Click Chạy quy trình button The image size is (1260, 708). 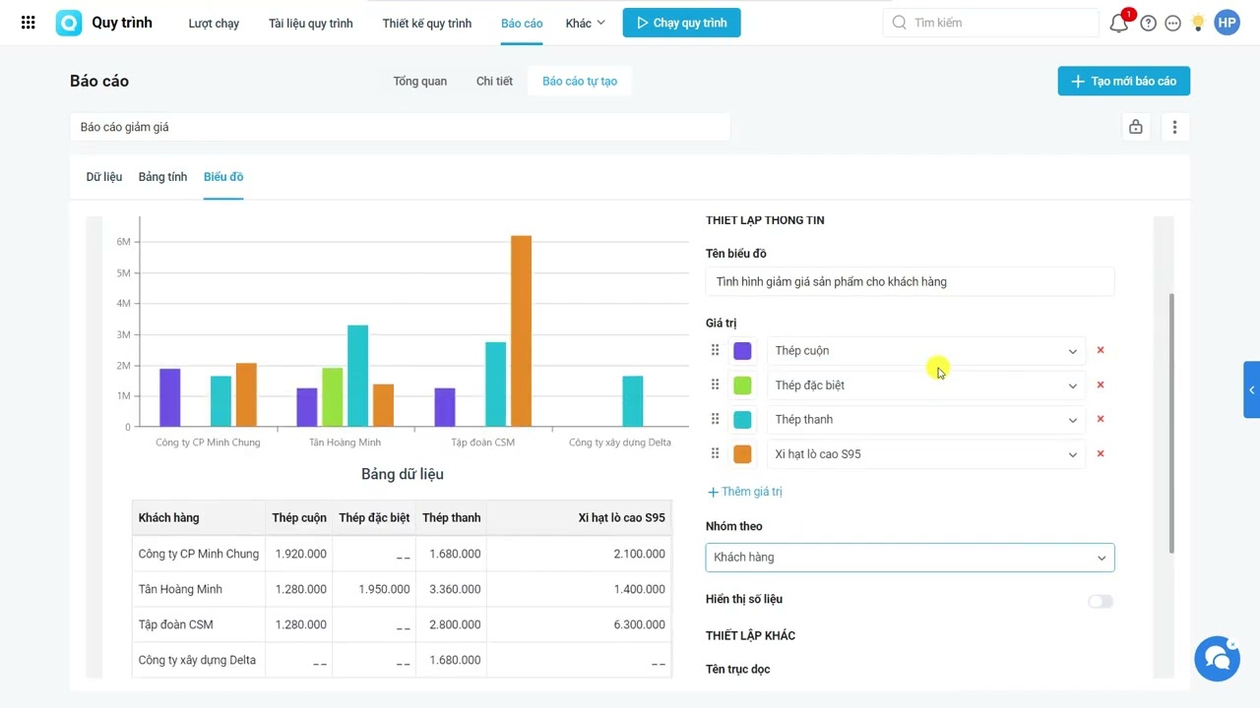pyautogui.click(x=681, y=23)
